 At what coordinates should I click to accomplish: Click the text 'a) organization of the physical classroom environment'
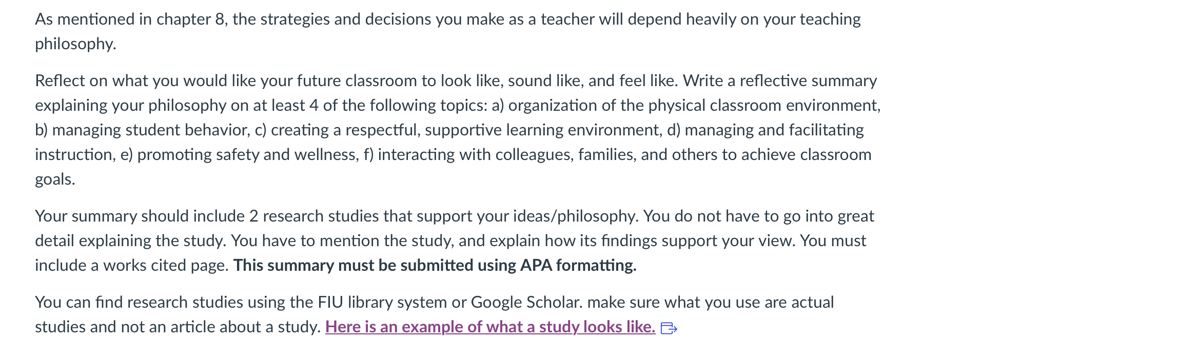coord(685,105)
